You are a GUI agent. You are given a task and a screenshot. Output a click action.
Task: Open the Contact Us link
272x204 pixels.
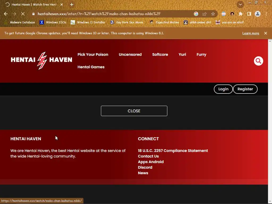[148, 156]
